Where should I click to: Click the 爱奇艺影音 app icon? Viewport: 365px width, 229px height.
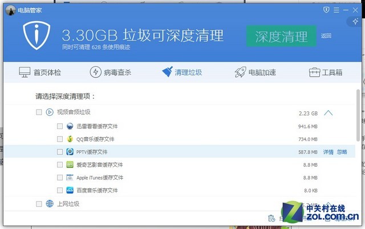click(x=69, y=164)
